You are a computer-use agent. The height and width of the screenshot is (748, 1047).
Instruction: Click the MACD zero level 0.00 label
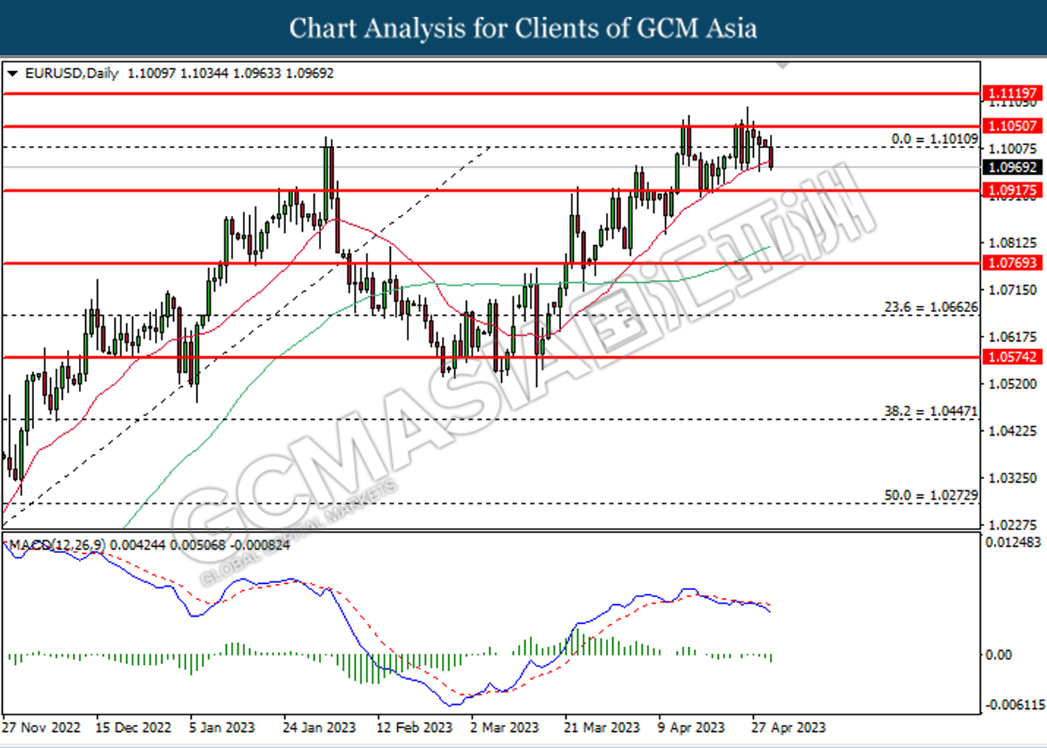click(x=998, y=655)
